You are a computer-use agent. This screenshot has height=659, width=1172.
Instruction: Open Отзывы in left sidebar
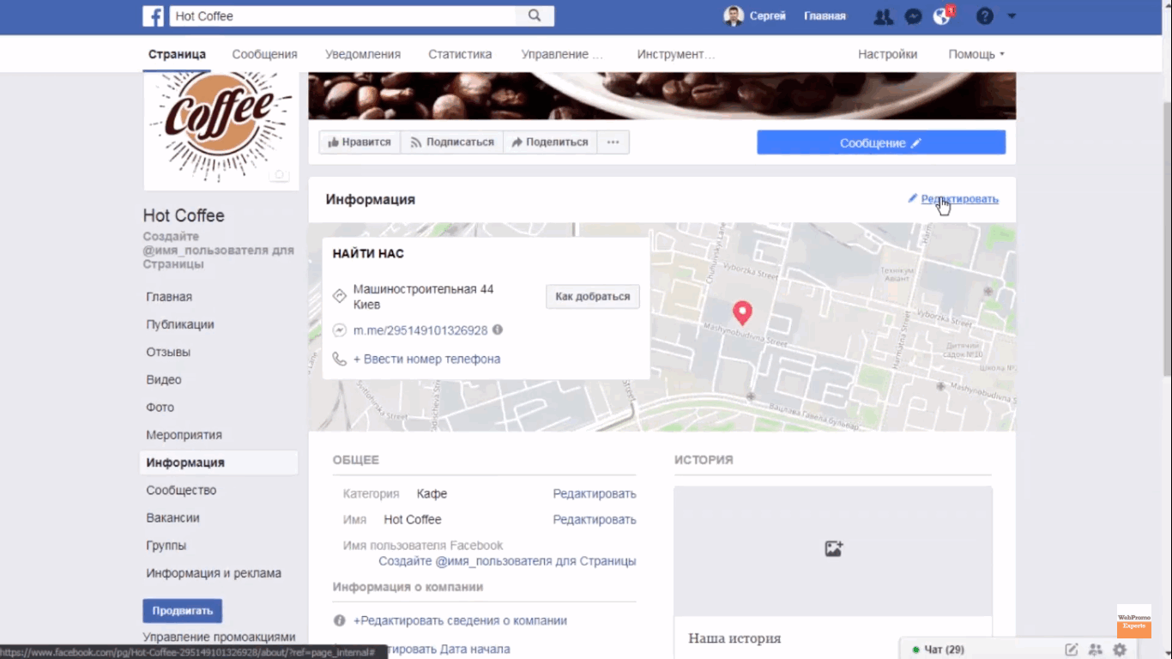point(168,352)
